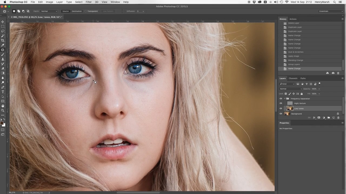
Task: Create a new layer group
Action: (329, 118)
